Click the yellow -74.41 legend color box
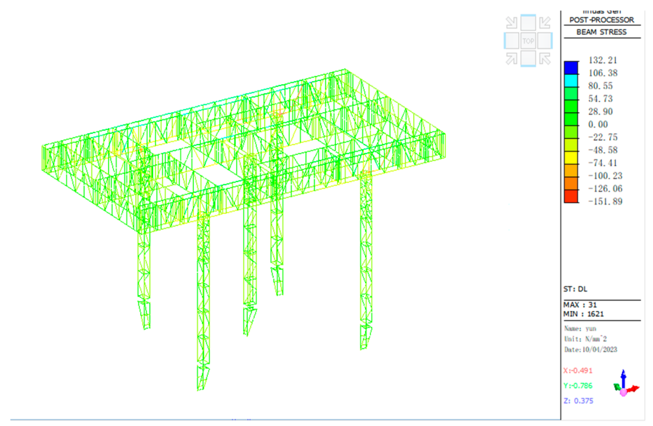653x426 pixels. click(x=571, y=158)
